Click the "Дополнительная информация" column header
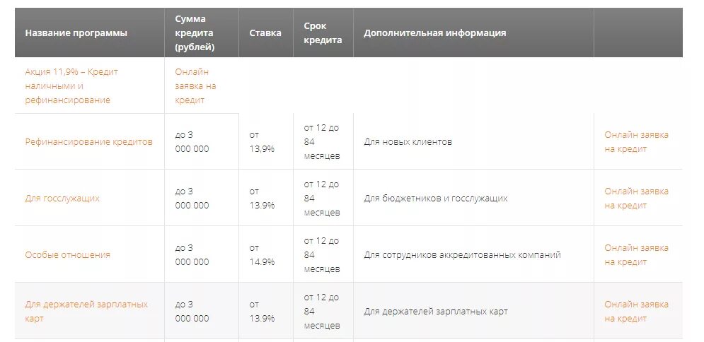Viewport: 704px width, 342px height. pos(434,33)
